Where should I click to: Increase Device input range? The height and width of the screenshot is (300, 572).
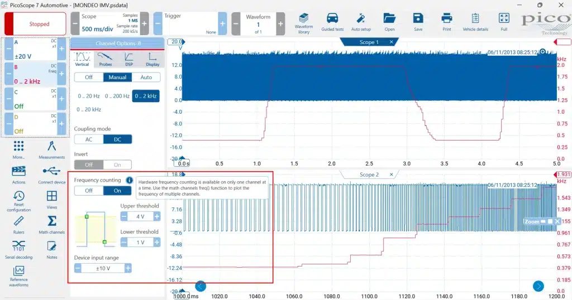128,268
